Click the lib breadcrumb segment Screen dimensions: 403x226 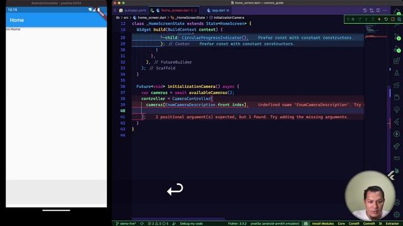coord(118,18)
